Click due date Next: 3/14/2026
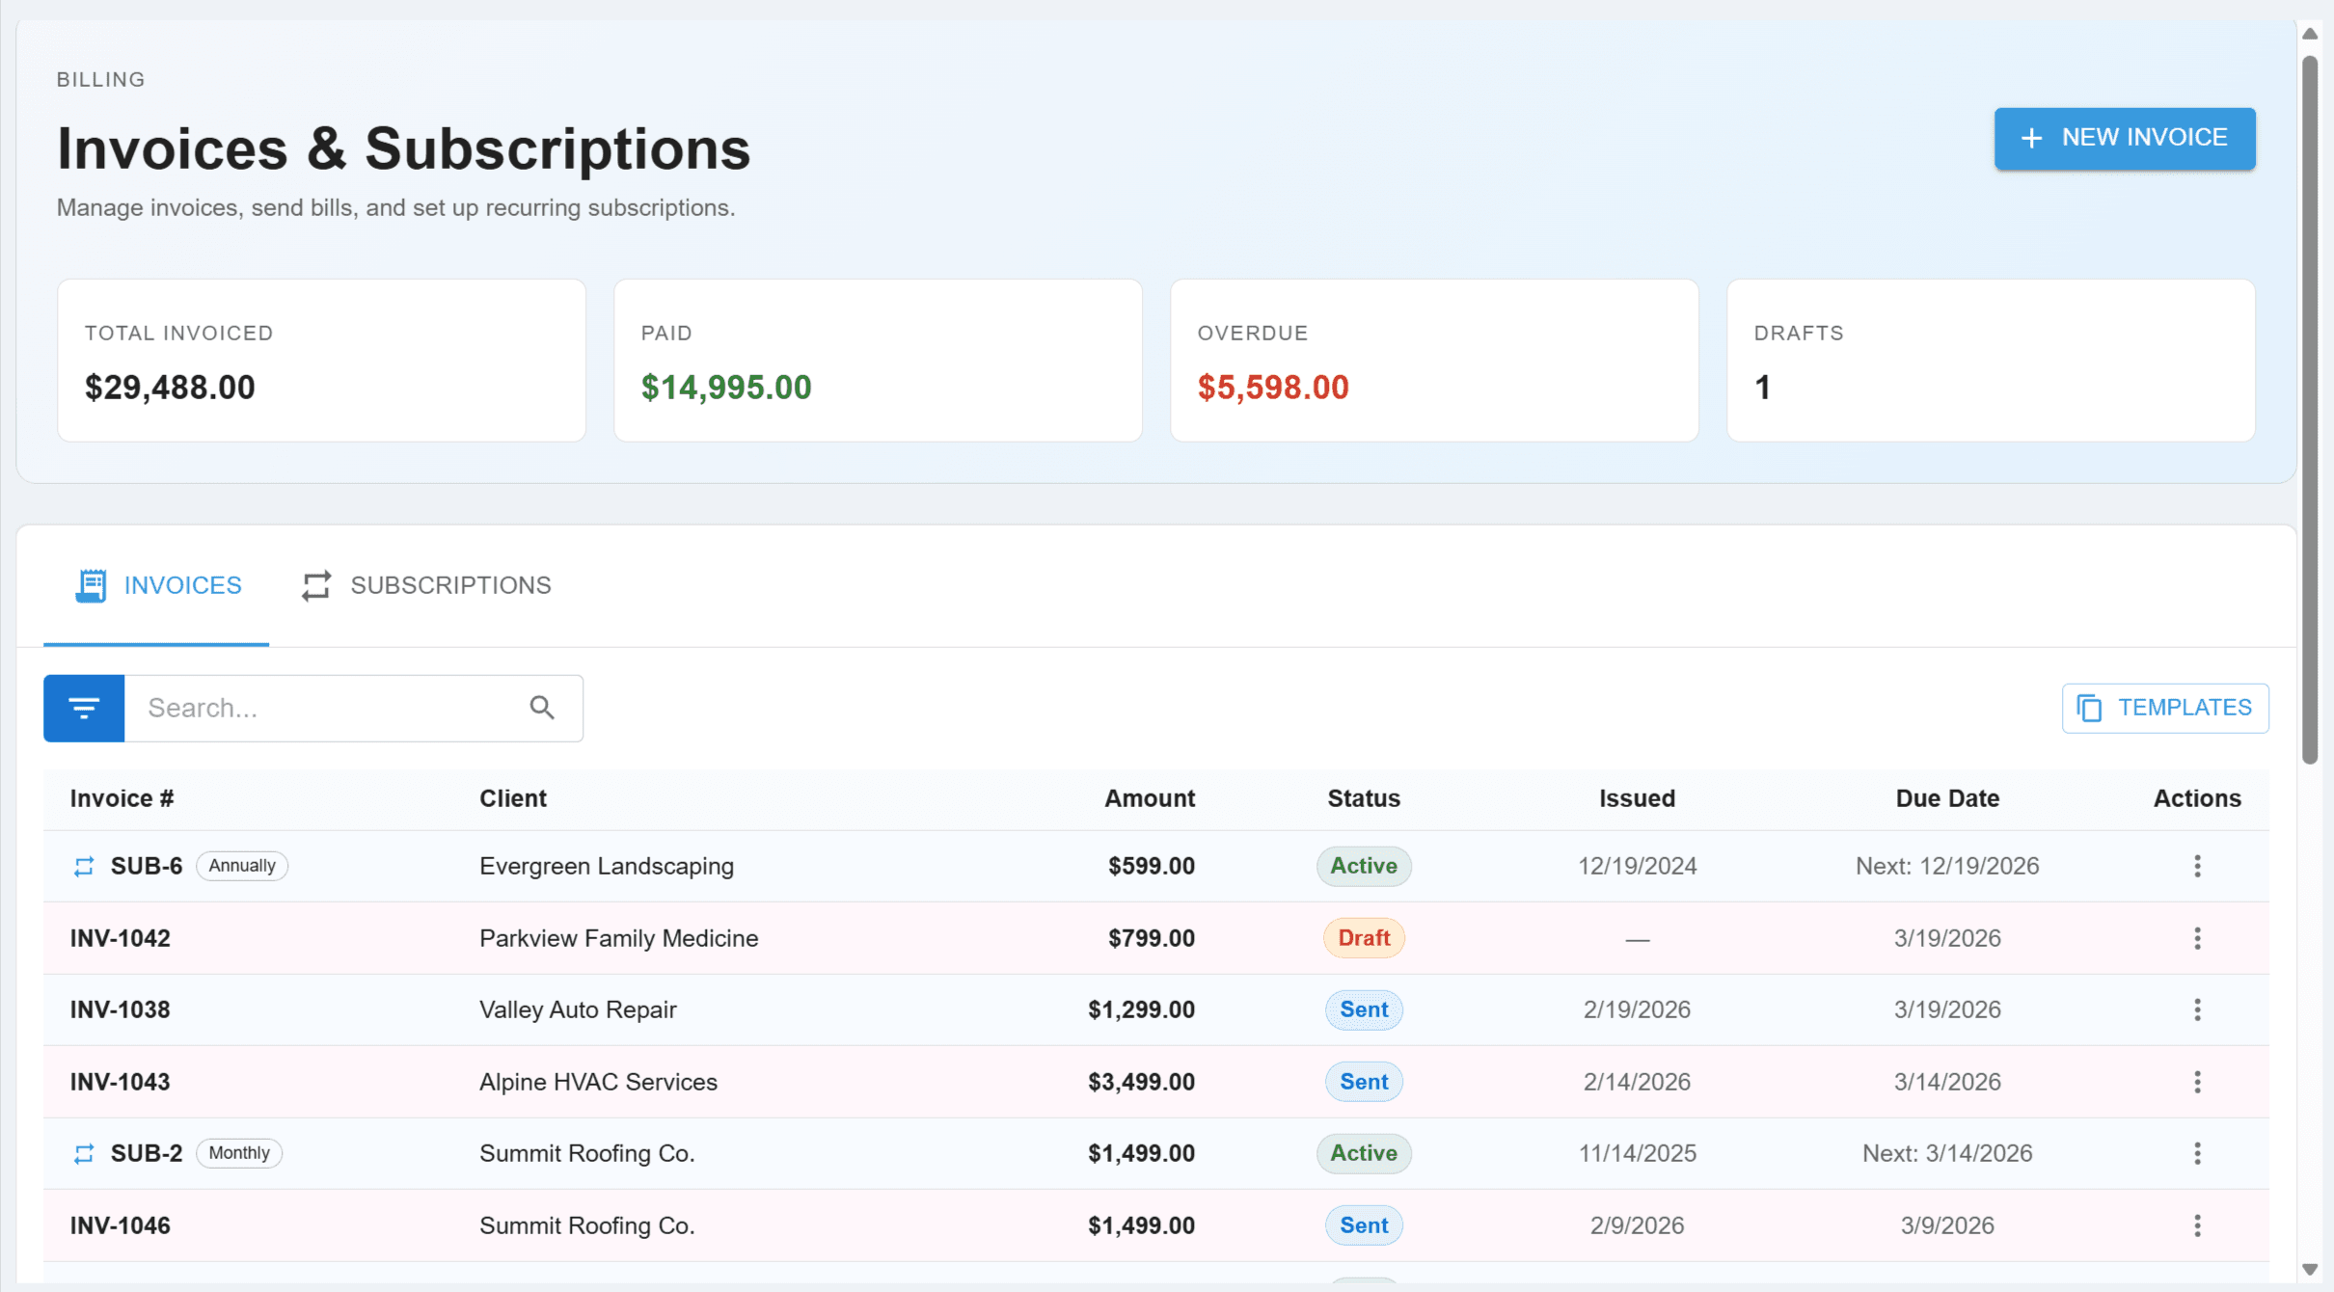Image resolution: width=2334 pixels, height=1292 pixels. 1947,1153
